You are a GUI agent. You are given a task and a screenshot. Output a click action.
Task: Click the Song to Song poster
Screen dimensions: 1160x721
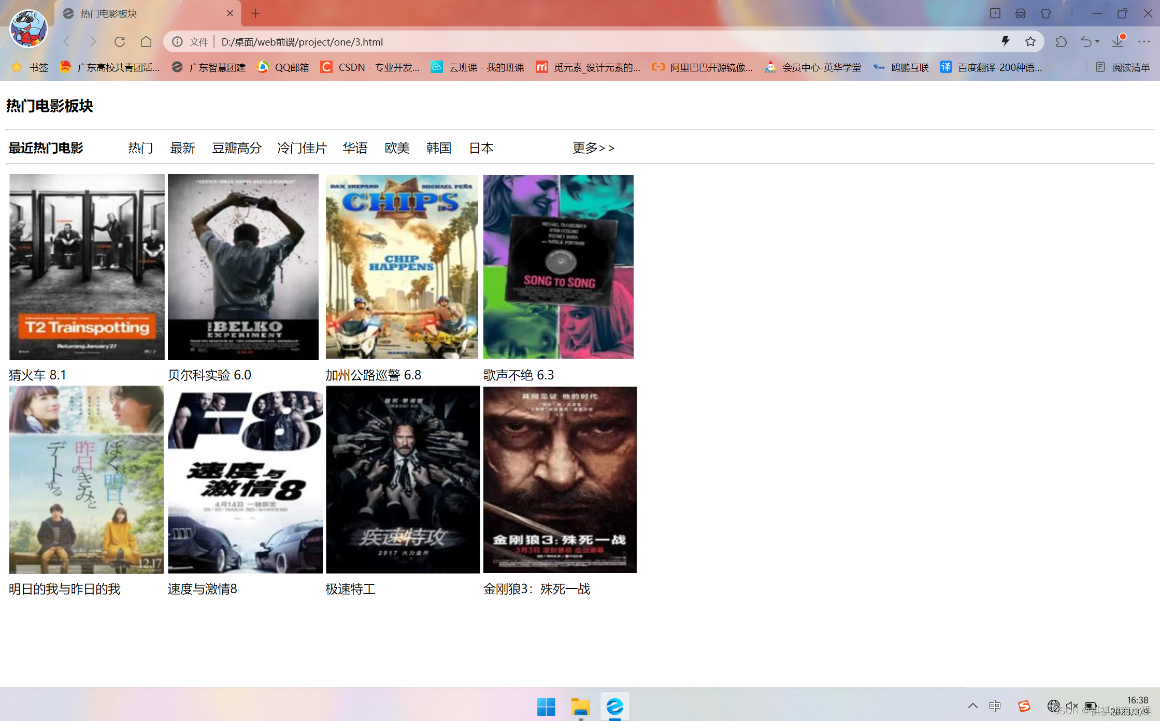(x=558, y=267)
